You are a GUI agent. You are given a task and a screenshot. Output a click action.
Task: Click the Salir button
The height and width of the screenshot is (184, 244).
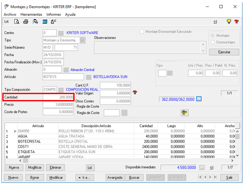click(229, 177)
